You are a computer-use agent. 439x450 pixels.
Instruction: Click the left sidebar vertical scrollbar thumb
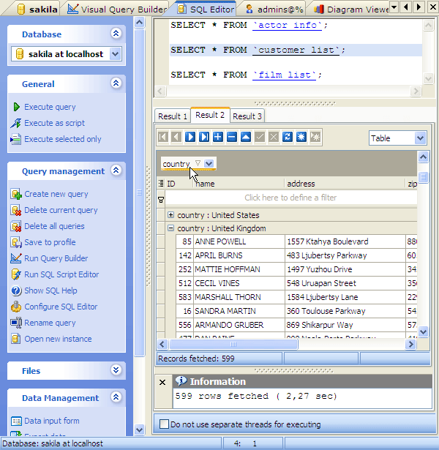pyautogui.click(x=140, y=192)
